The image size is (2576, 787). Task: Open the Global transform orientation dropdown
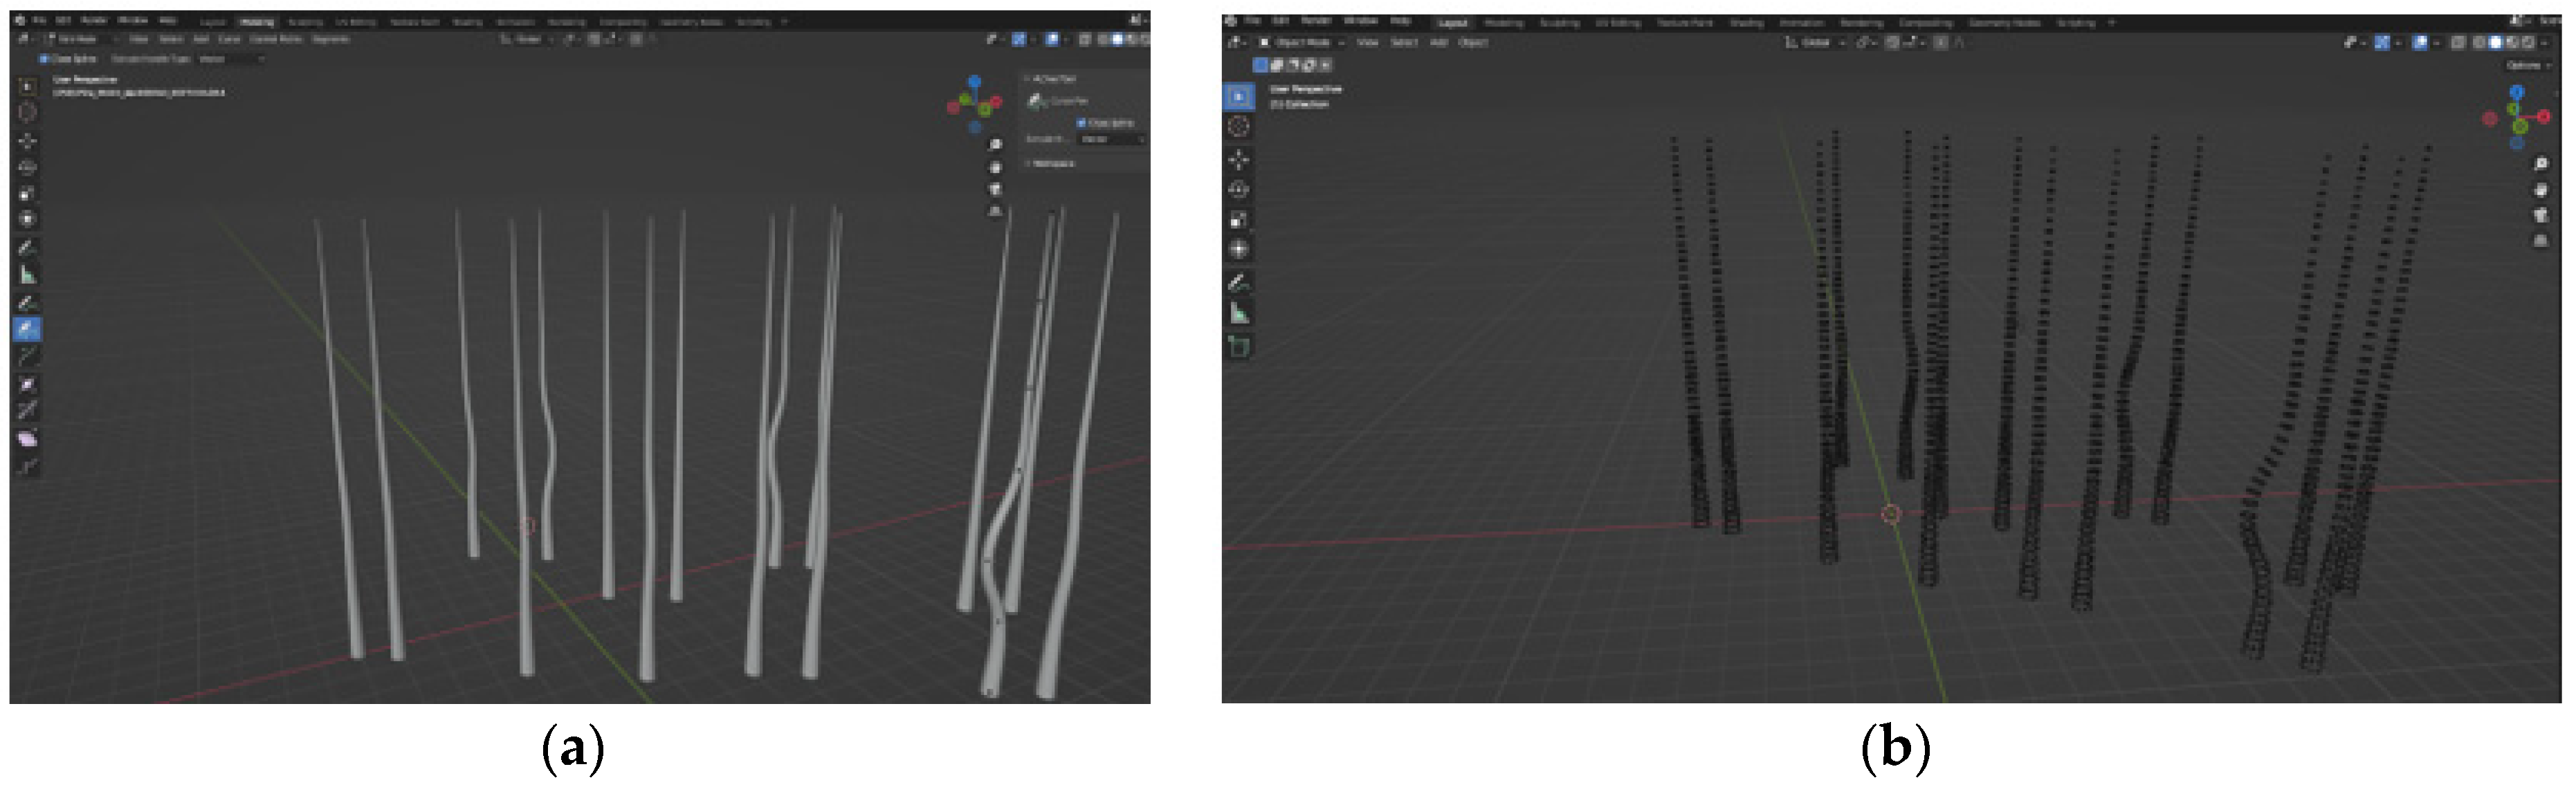pyautogui.click(x=1815, y=42)
